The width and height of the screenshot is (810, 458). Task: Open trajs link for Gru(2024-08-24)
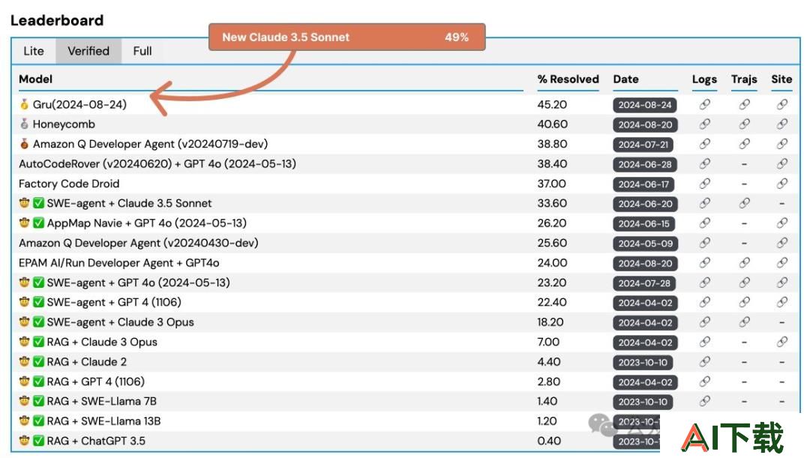click(744, 105)
